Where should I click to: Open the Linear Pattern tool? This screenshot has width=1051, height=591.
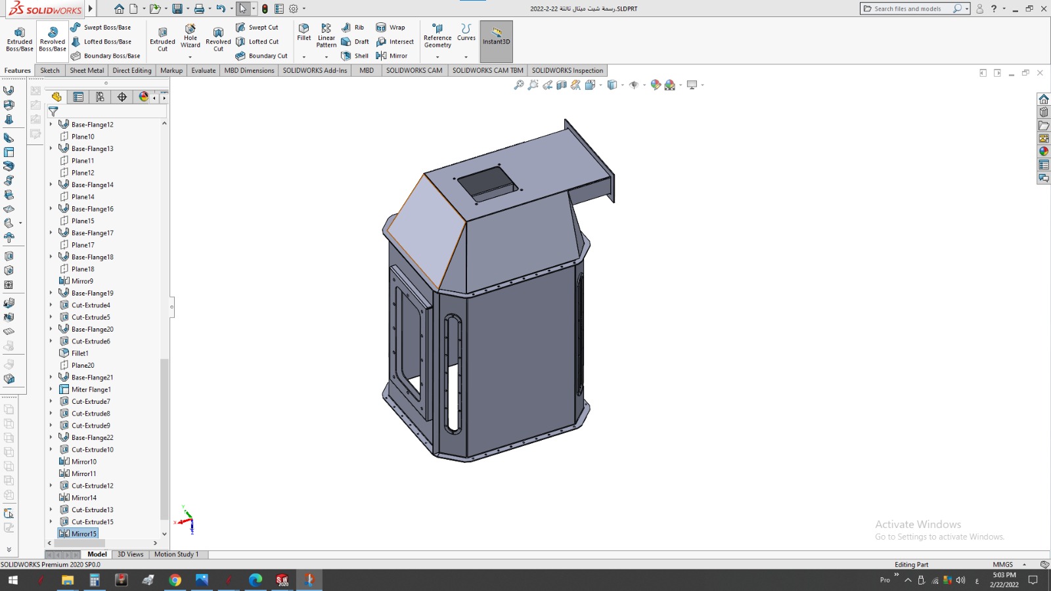(326, 36)
